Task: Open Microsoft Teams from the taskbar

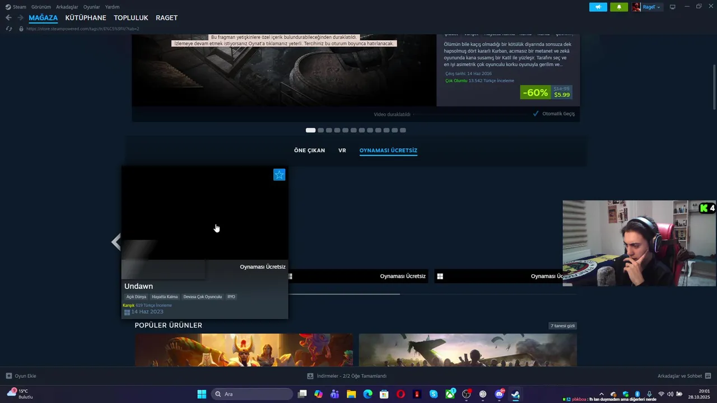Action: (335, 394)
